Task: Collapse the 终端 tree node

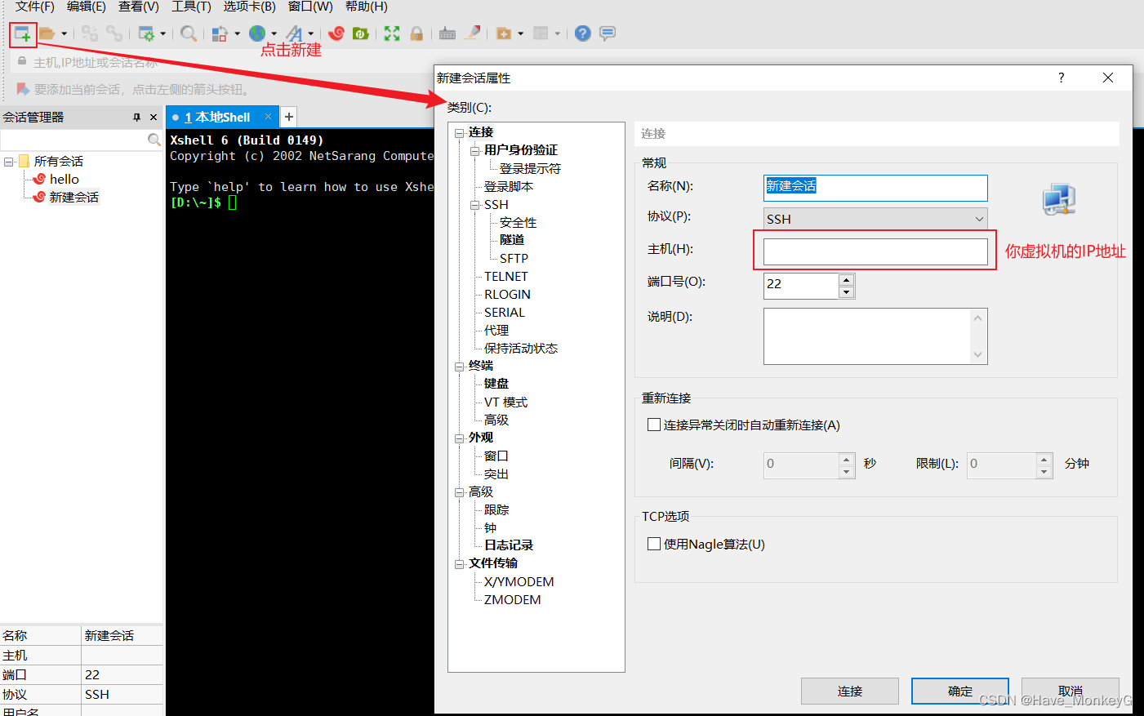Action: tap(460, 367)
